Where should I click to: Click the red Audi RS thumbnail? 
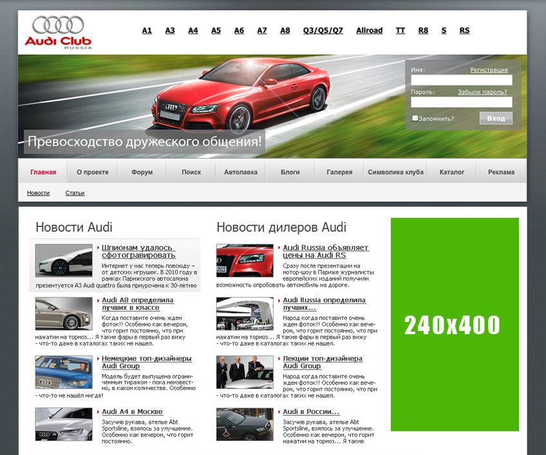244,260
